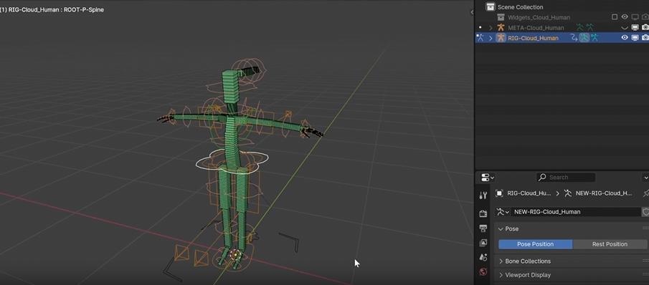The width and height of the screenshot is (649, 285).
Task: Toggle render camera icon for RIG-Cloud_Human
Action: click(x=645, y=37)
